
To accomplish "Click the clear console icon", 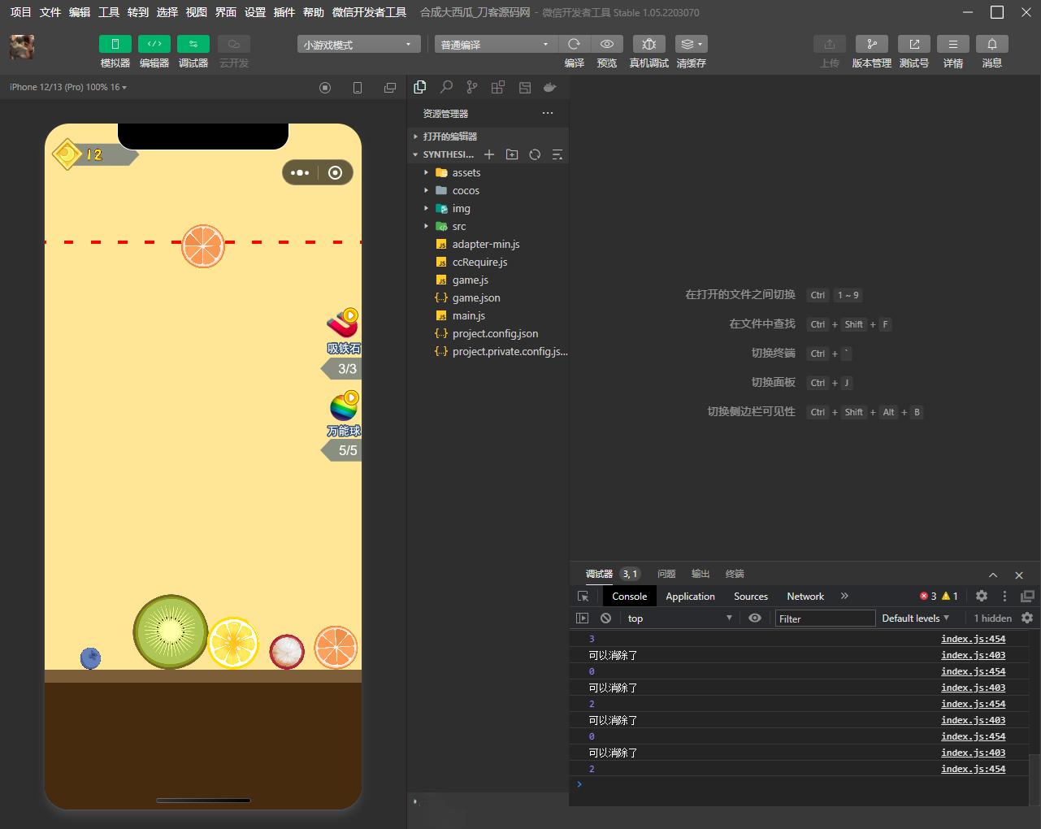I will [605, 618].
